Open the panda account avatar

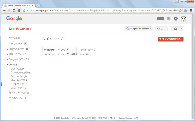click(x=183, y=19)
